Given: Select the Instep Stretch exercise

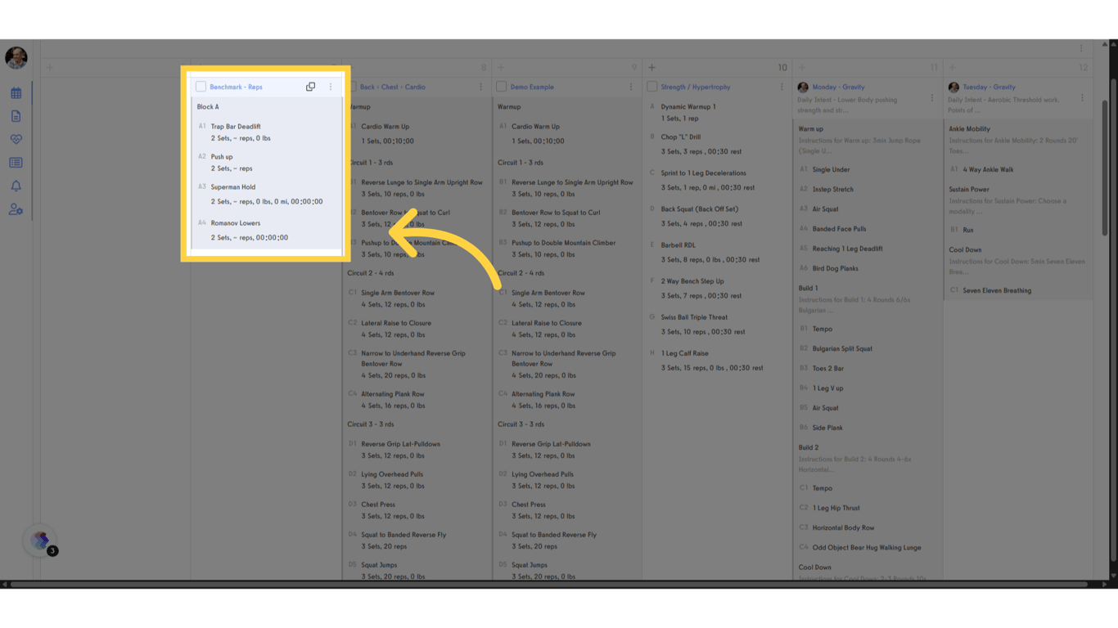Looking at the screenshot, I should pos(833,190).
